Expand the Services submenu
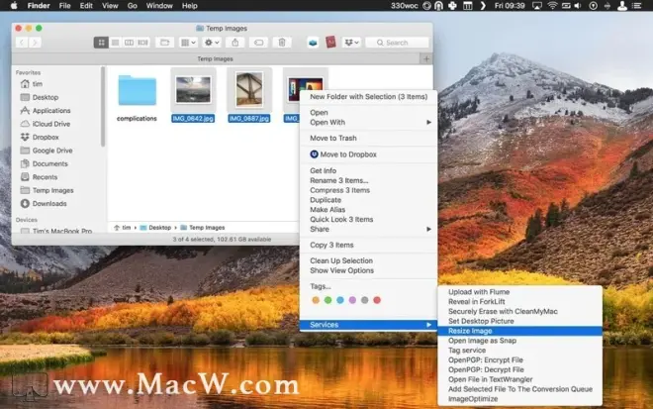Screen dimensions: 653x409 [x=368, y=325]
